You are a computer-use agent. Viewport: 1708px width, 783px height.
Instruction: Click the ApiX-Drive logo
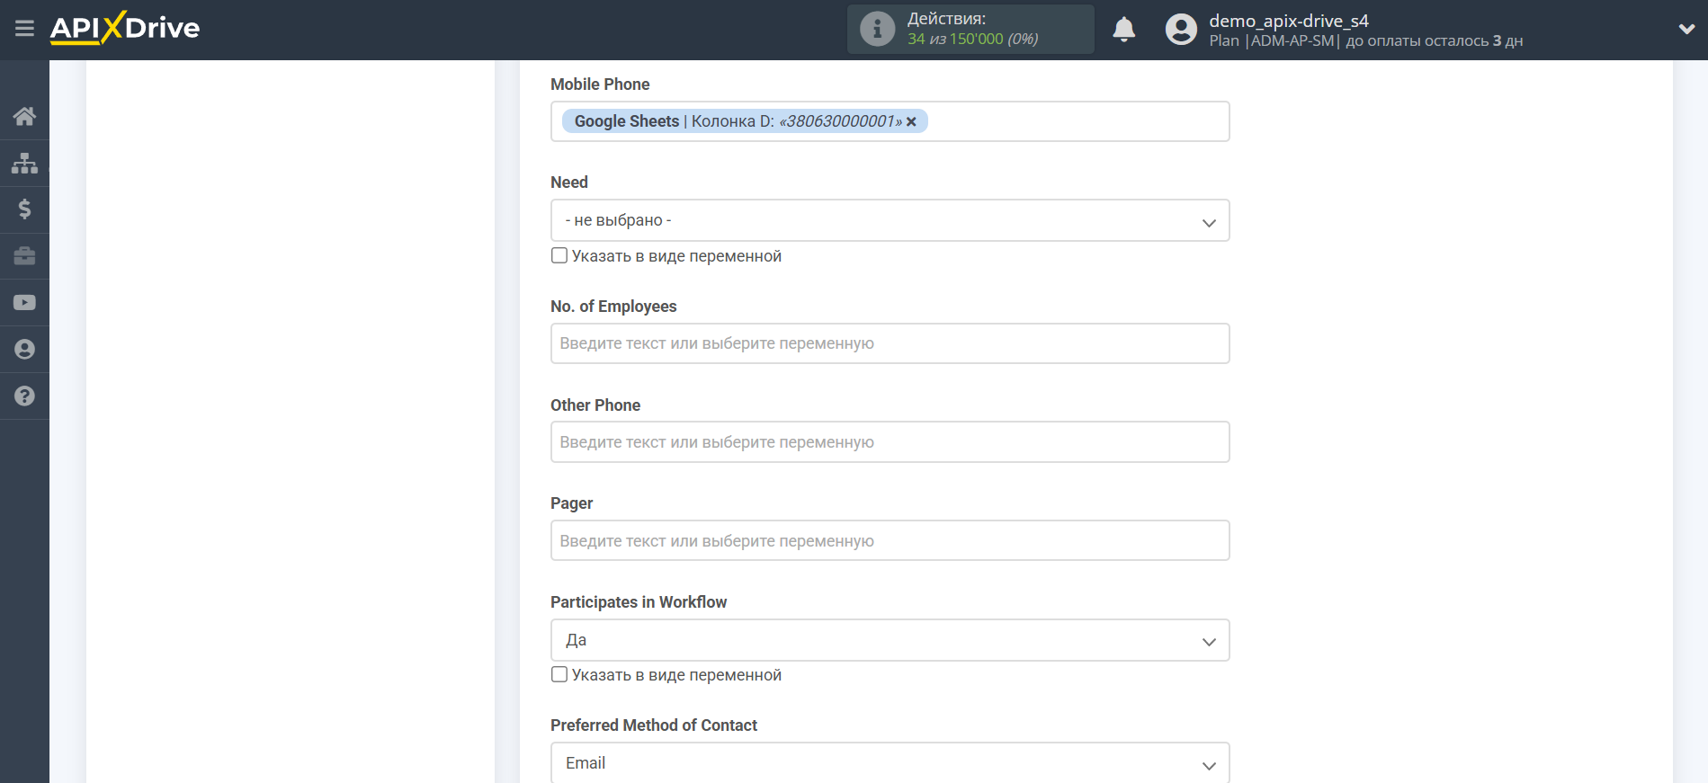[x=125, y=28]
